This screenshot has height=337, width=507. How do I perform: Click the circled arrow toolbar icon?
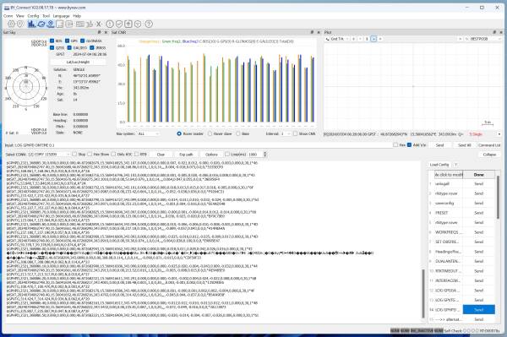(110, 24)
